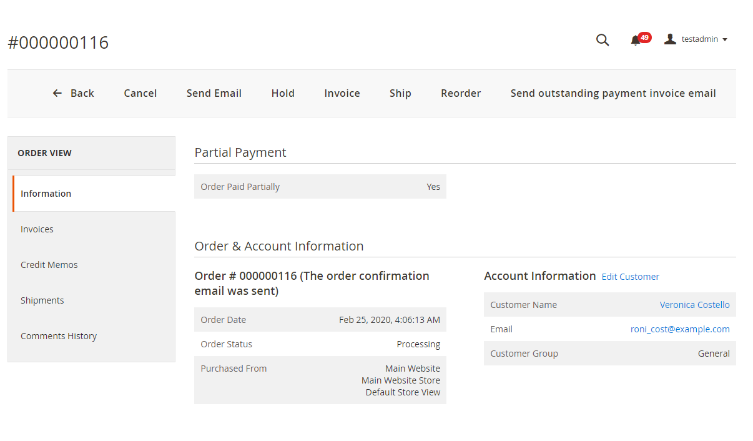Click the Reorder button
Image resolution: width=753 pixels, height=441 pixels.
pos(461,93)
